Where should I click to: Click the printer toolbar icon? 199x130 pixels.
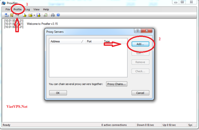tap(53, 15)
